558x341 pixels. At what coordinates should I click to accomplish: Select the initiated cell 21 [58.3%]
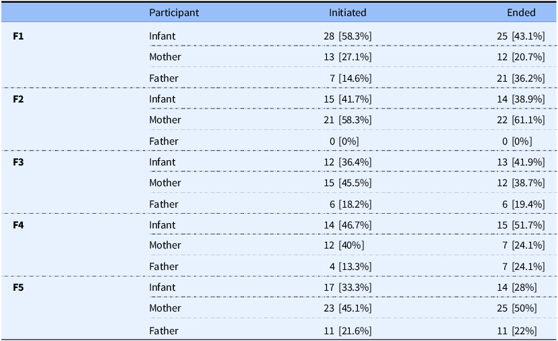347,120
